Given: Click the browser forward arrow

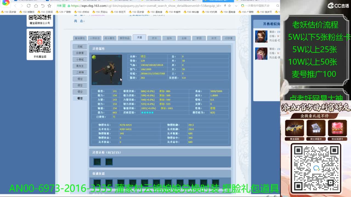Looking at the screenshot, I should pyautogui.click(x=21, y=6).
